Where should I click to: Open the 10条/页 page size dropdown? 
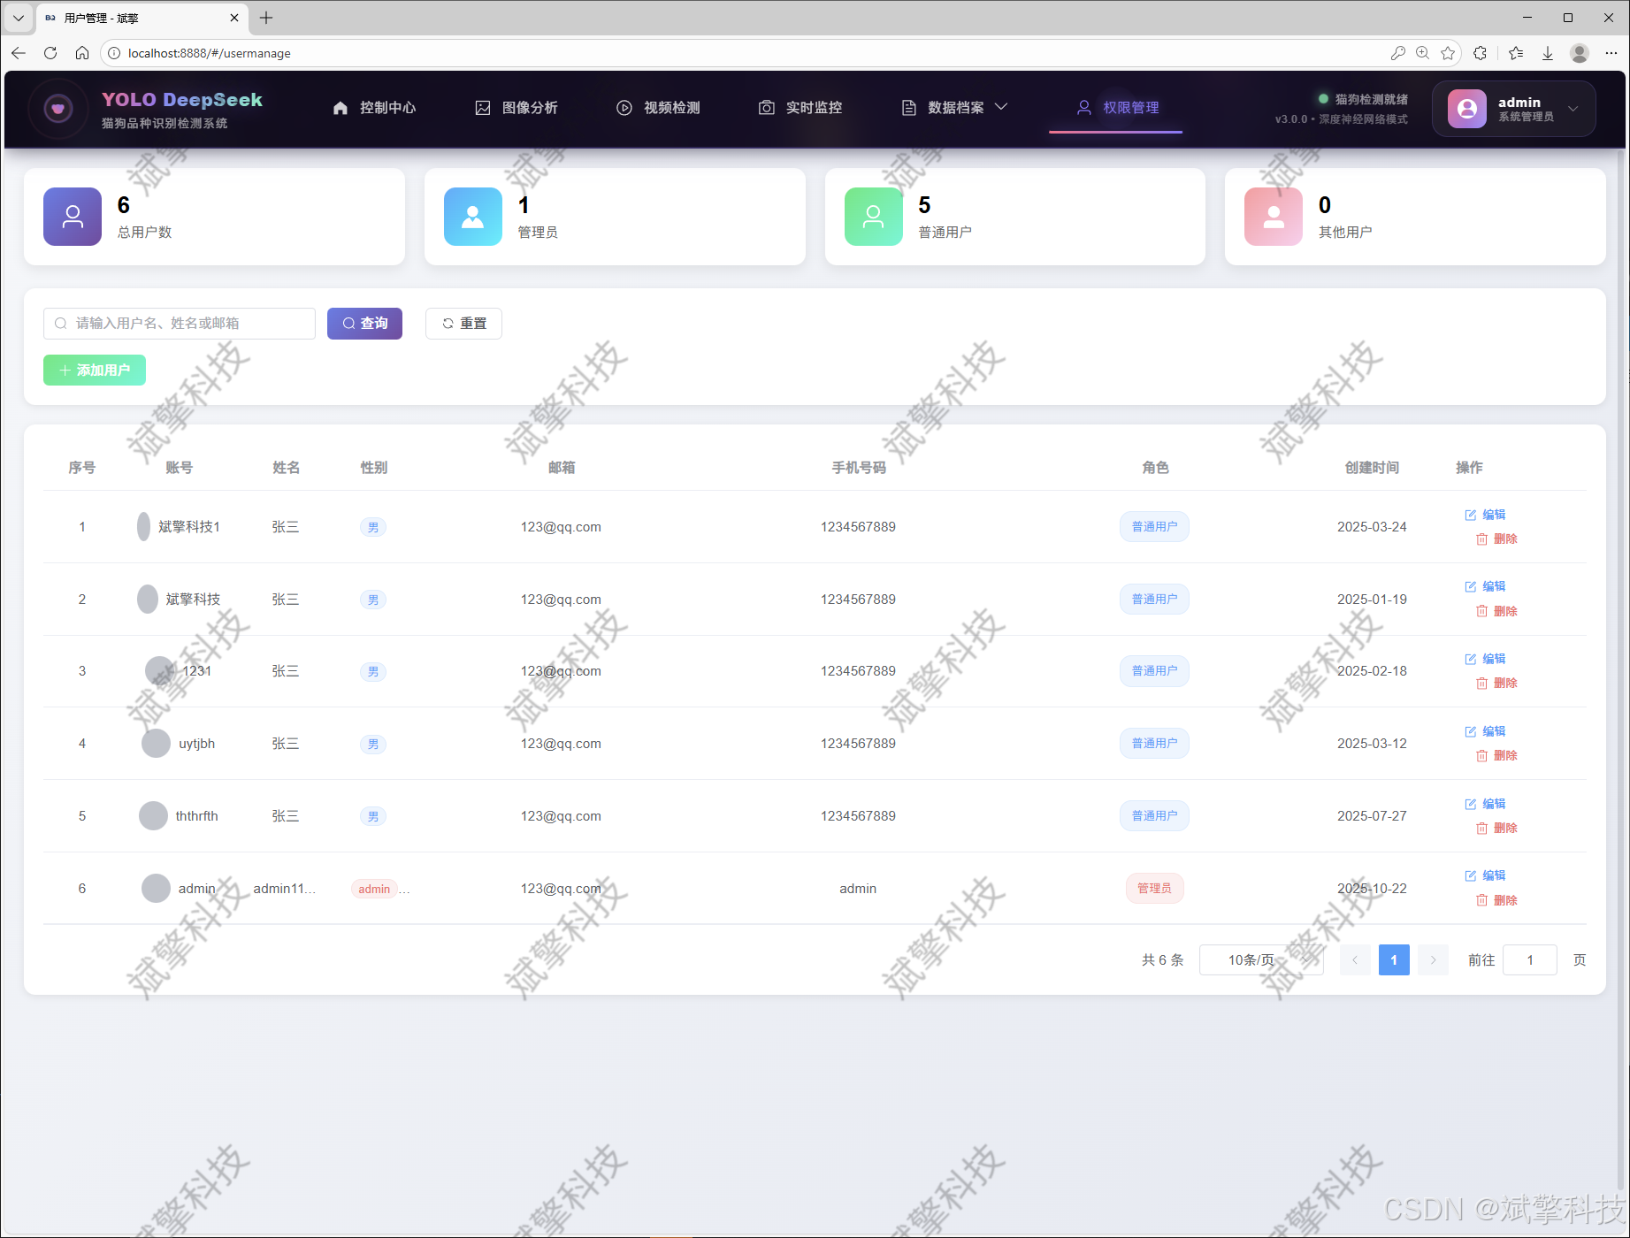point(1261,960)
